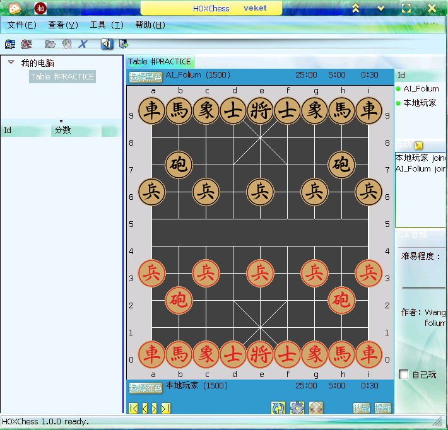Select red pawn on a3
Viewport: 448px width, 430px height.
tap(151, 273)
